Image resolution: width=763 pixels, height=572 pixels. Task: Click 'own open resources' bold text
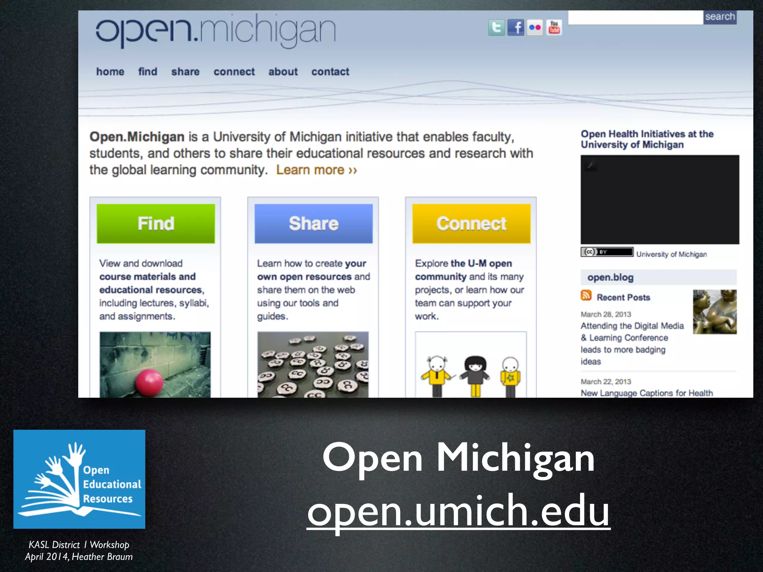point(304,277)
